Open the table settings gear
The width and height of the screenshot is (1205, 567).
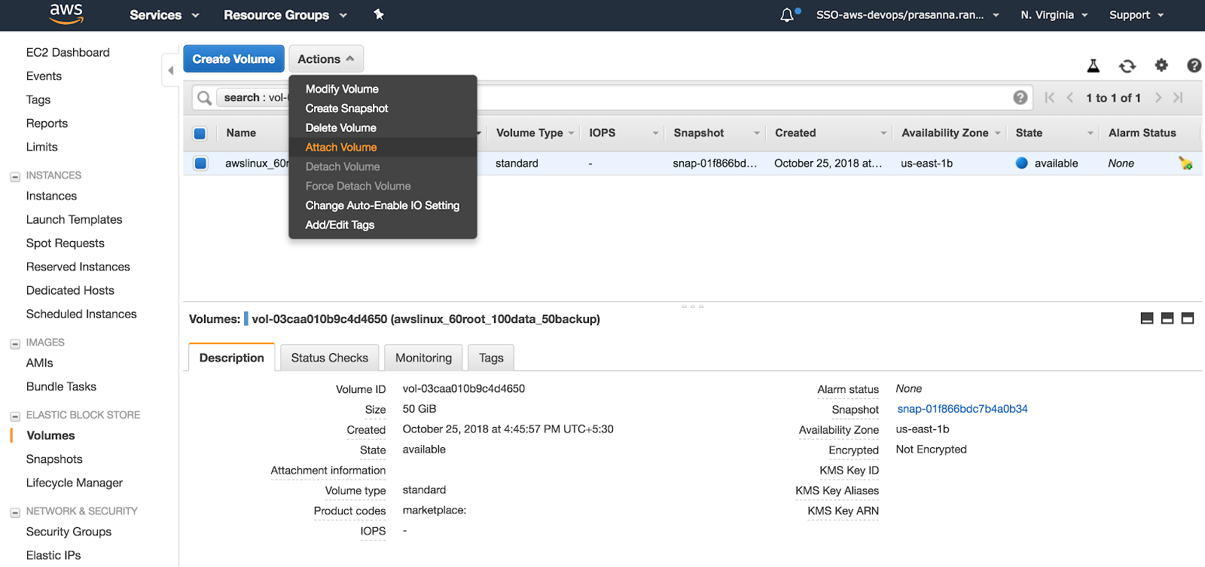(1161, 66)
